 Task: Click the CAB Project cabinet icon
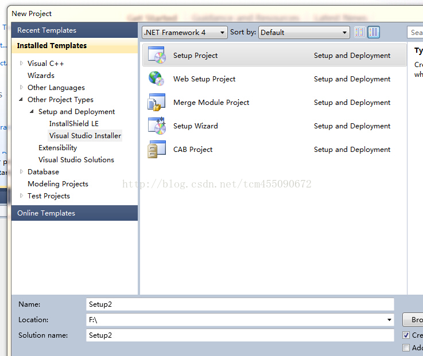click(x=157, y=149)
